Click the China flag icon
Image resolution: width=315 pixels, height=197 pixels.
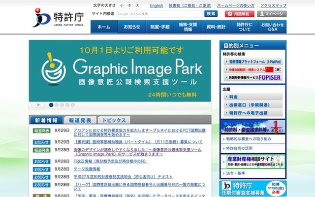coord(269,69)
